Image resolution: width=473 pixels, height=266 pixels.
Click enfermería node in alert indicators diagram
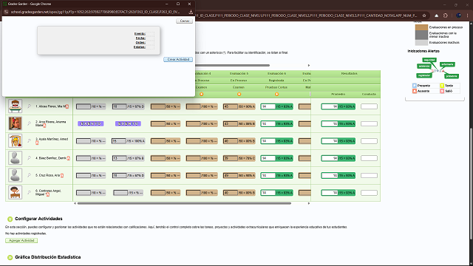pyautogui.click(x=447, y=64)
